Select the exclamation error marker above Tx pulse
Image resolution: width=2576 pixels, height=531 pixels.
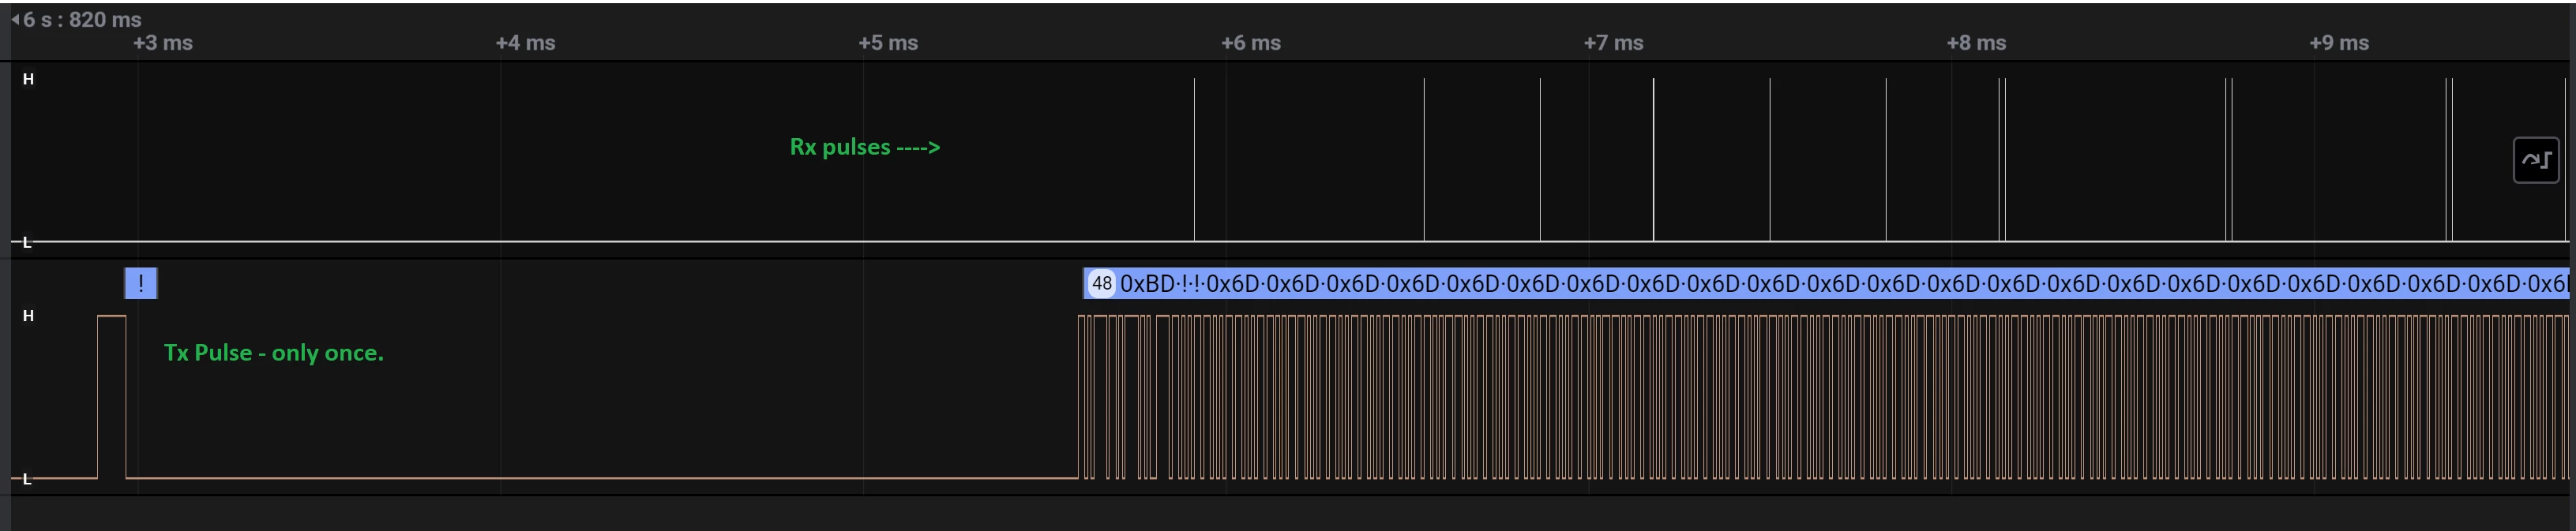[x=141, y=284]
